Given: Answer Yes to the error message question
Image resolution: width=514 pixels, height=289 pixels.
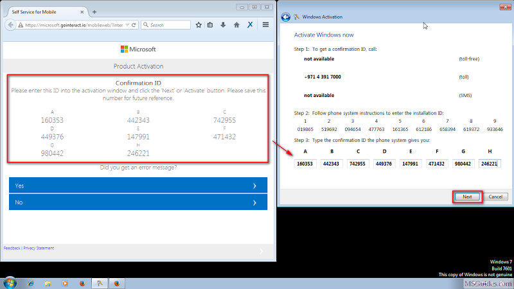Looking at the screenshot, I should click(x=138, y=186).
